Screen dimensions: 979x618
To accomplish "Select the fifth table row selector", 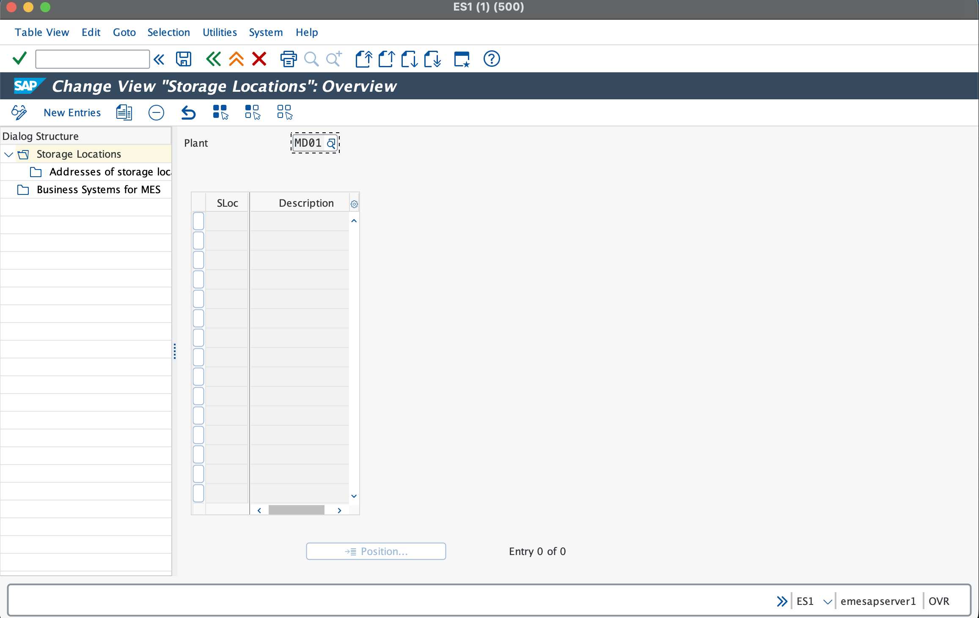I will coord(198,299).
